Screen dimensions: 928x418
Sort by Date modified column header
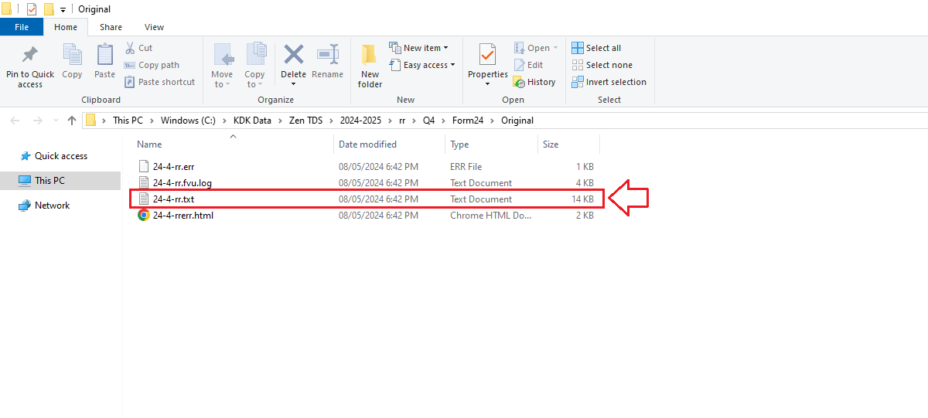367,144
